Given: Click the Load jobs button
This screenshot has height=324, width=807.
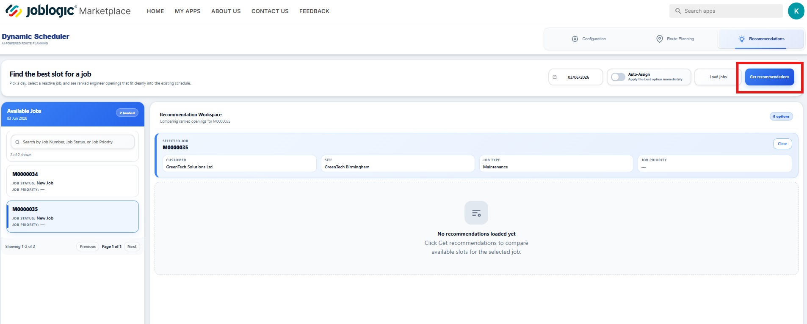Looking at the screenshot, I should (718, 77).
